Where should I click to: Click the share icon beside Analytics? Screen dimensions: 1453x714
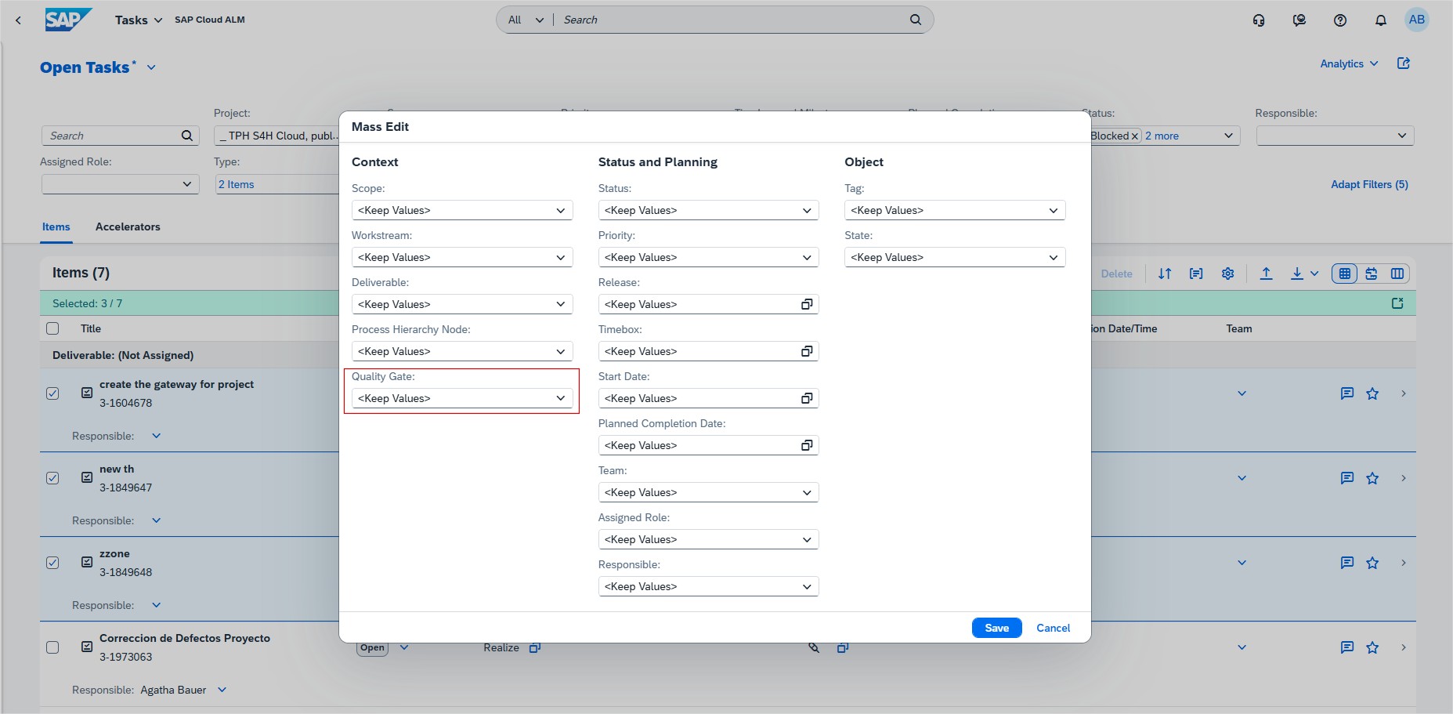1403,63
